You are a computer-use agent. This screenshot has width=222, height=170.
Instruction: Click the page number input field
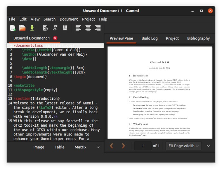click(143, 146)
